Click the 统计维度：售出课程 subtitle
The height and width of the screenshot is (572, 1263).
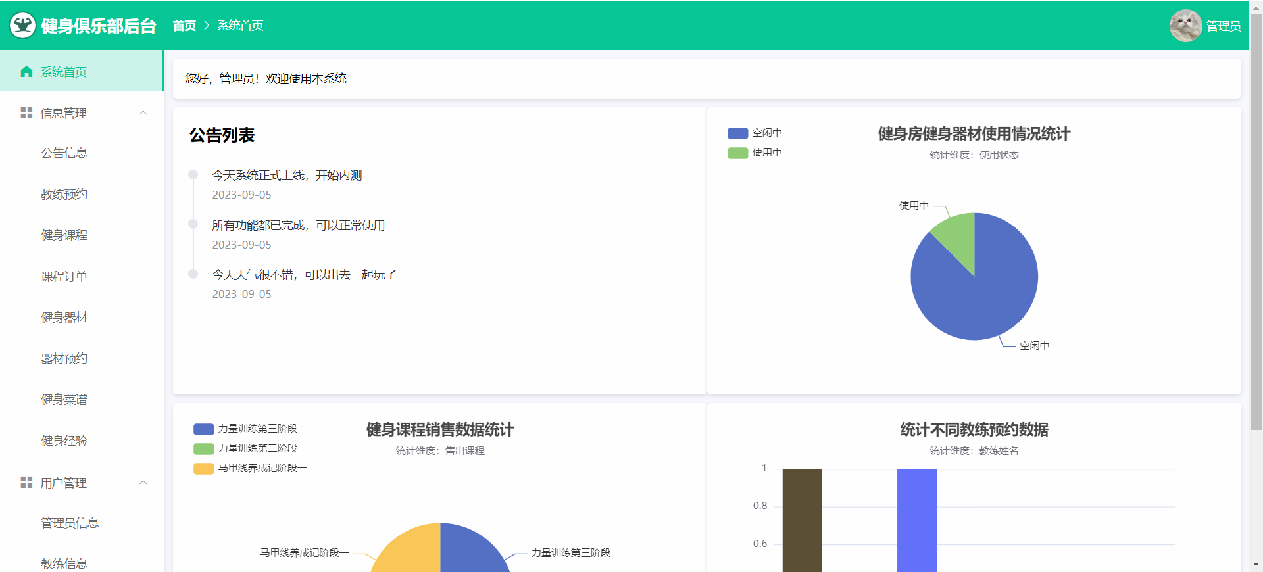pyautogui.click(x=440, y=451)
